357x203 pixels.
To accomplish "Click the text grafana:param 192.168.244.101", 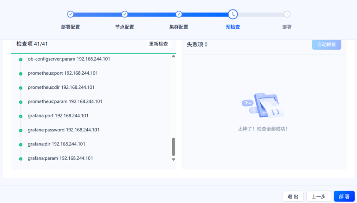I will [x=60, y=158].
